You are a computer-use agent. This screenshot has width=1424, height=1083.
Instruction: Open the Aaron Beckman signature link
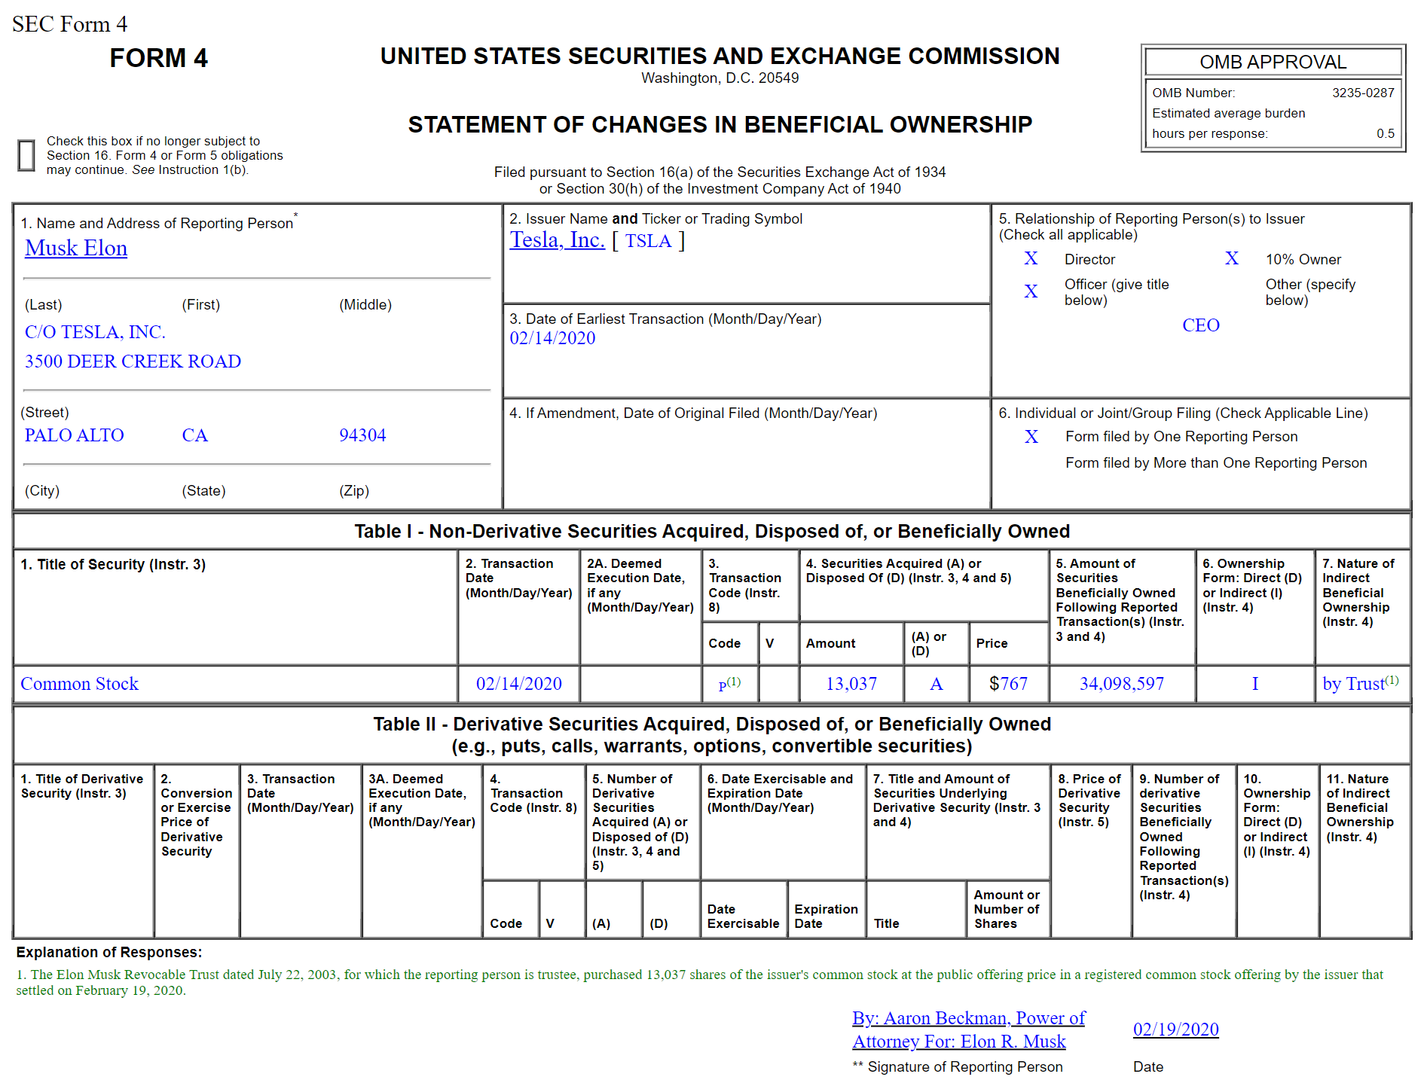[968, 1030]
